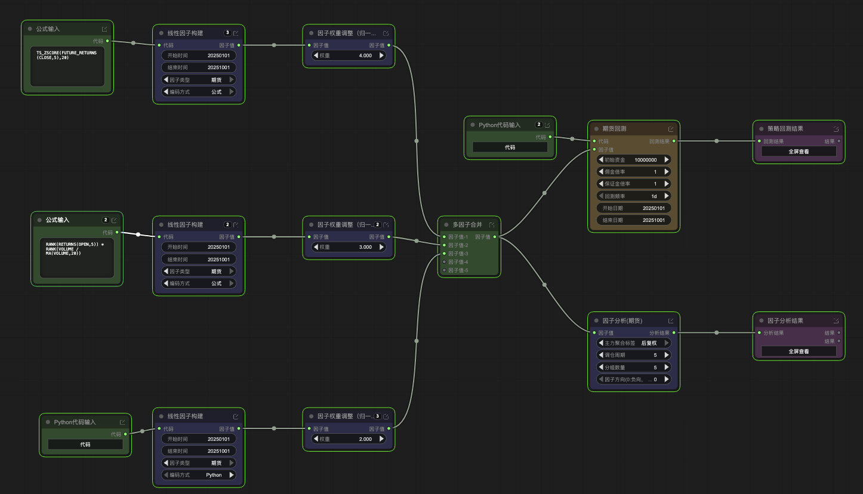Open the 策略回测结果 node's expand icon

pos(836,129)
